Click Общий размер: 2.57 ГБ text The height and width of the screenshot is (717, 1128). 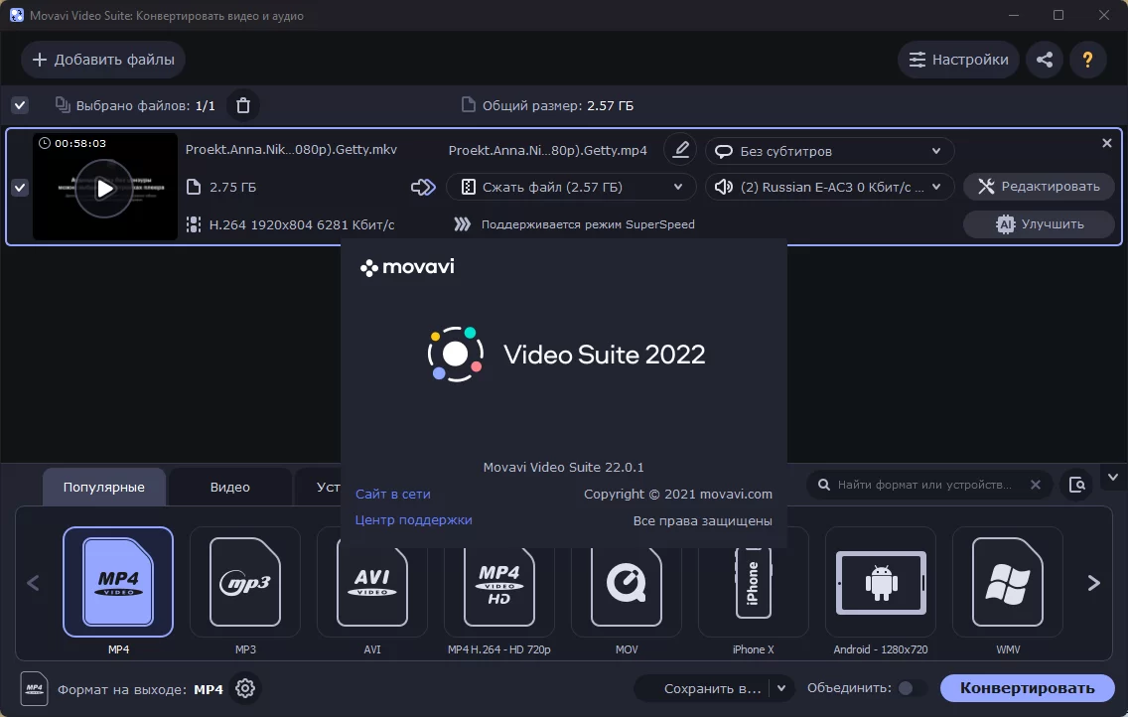557,105
